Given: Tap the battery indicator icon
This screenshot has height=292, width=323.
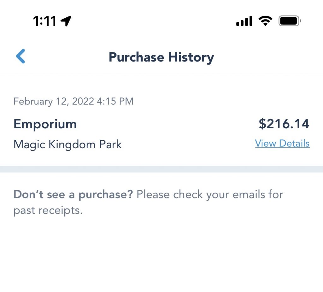Looking at the screenshot, I should 290,21.
